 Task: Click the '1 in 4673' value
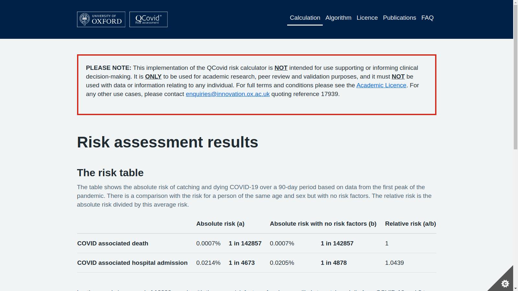pos(242,263)
